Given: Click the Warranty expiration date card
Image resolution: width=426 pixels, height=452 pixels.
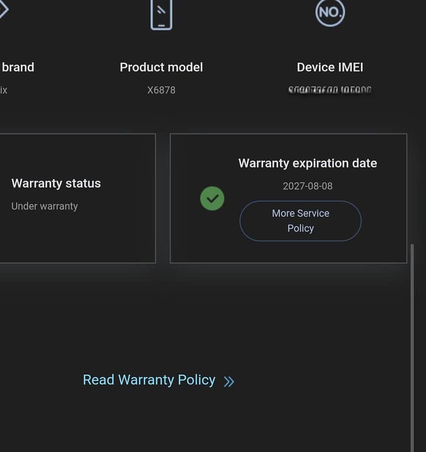Looking at the screenshot, I should pyautogui.click(x=289, y=198).
